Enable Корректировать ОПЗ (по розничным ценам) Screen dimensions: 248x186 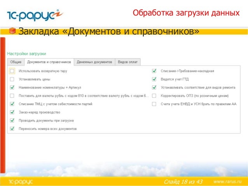pos(154,96)
